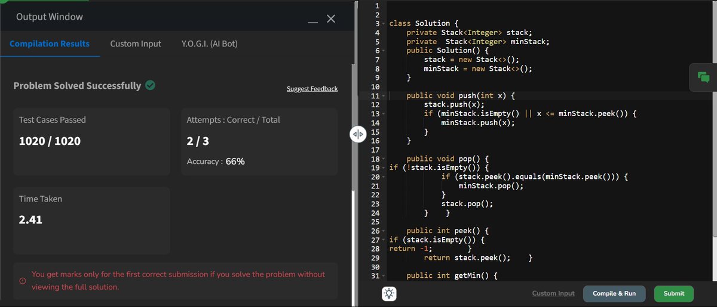Collapse if-block fold arrow at line 13
717x307 pixels.
[384, 114]
